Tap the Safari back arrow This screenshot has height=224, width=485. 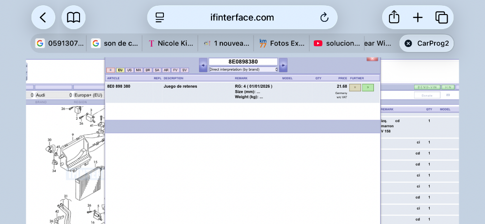[43, 17]
